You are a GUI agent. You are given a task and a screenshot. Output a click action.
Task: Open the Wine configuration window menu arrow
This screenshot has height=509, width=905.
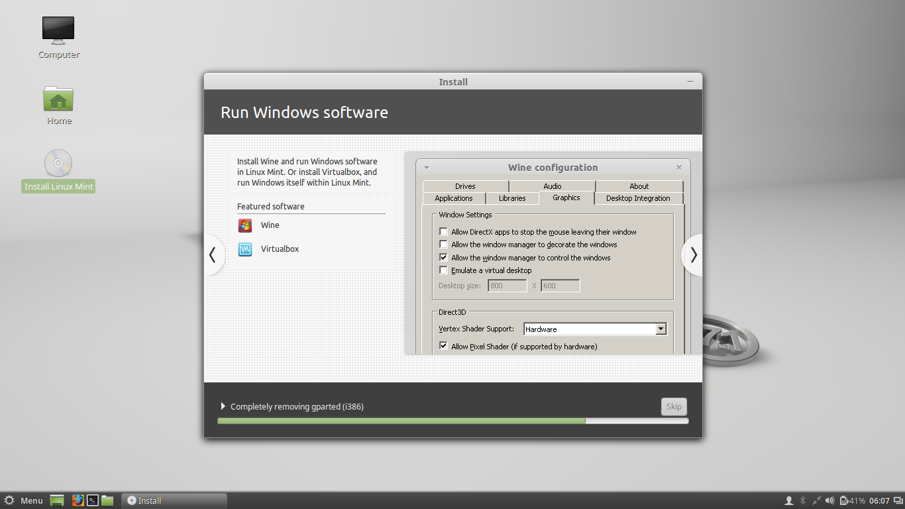pos(427,168)
